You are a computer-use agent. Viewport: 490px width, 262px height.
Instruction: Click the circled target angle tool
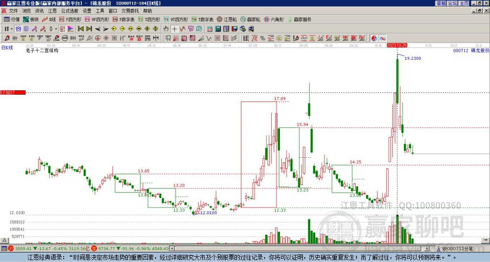tap(98, 38)
